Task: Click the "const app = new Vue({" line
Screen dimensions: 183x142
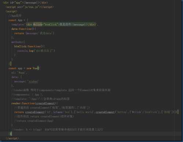Action: (25, 68)
